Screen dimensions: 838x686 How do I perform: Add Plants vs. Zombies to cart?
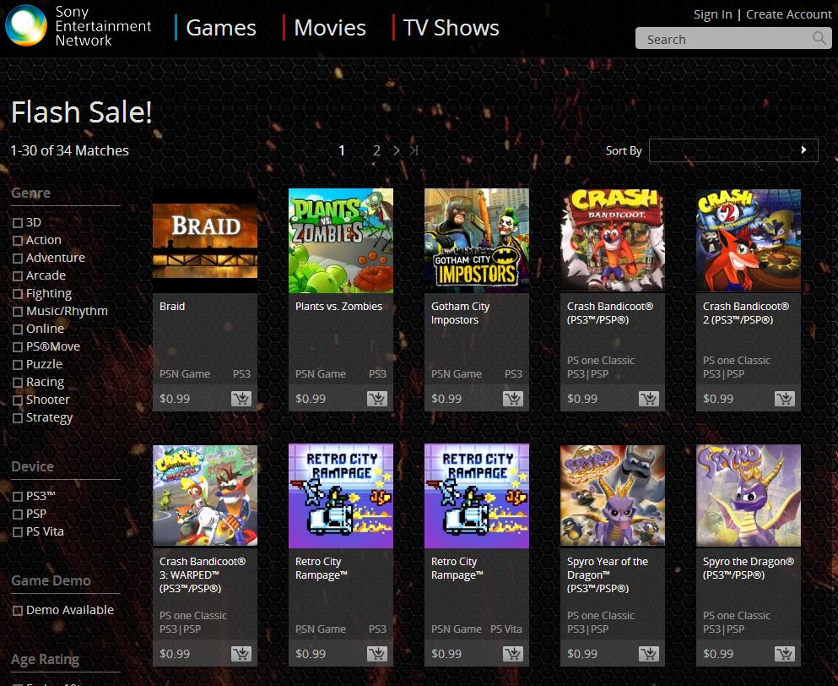point(376,399)
